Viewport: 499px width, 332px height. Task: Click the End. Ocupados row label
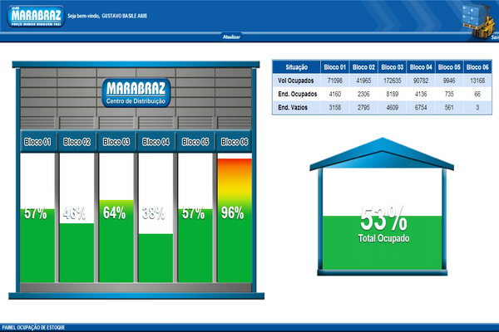(298, 94)
